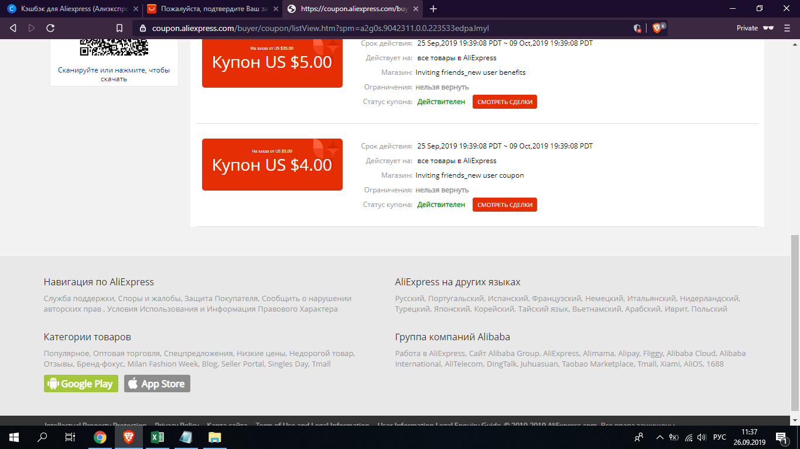Select the Brave browser taskbar icon
The width and height of the screenshot is (800, 449).
click(128, 437)
